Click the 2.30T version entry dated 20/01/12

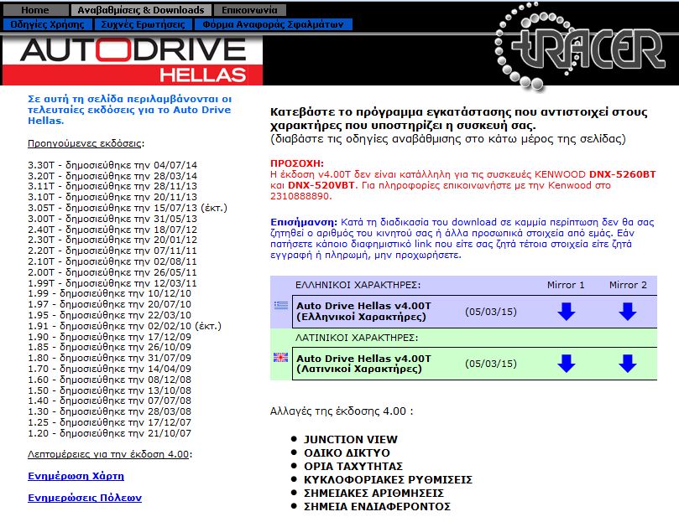112,240
